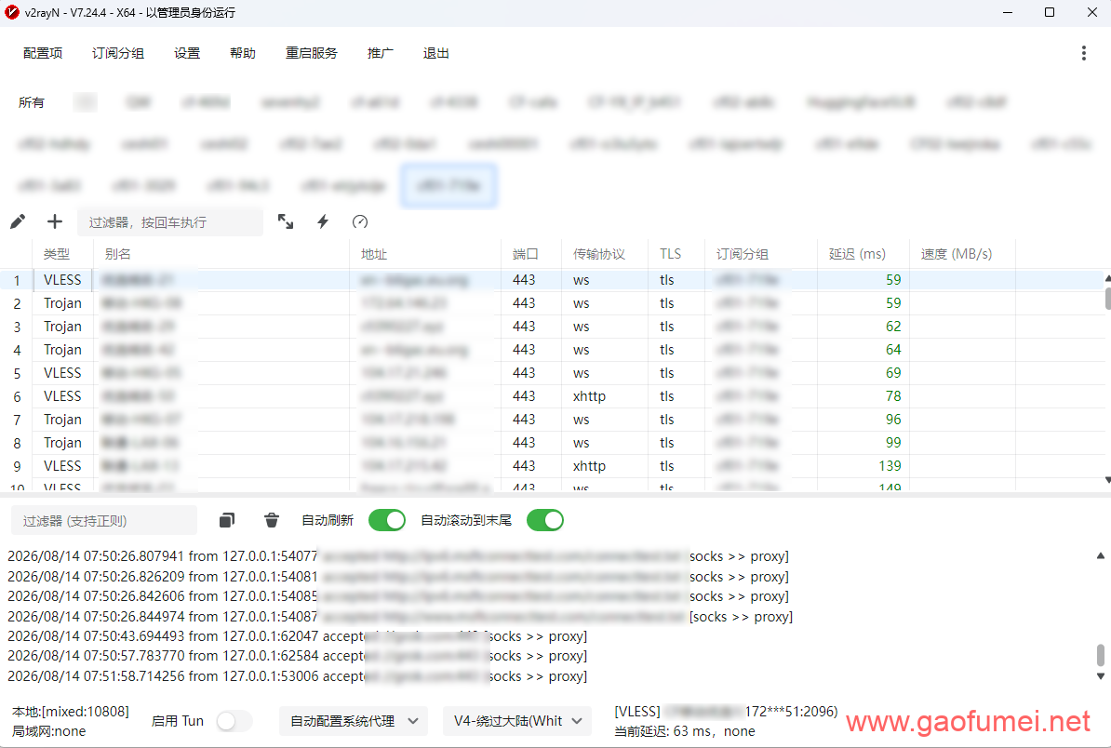This screenshot has height=748, width=1111.
Task: Select the 所有 subscription group tab
Action: pos(32,102)
